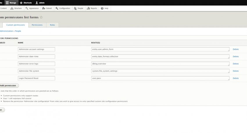Delete the Administer file system permission
This screenshot has width=247, height=133.
[236, 71]
